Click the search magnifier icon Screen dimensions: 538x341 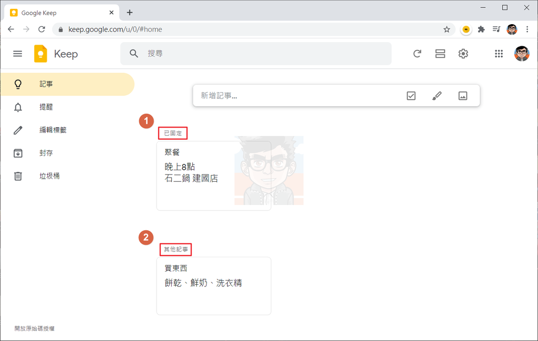134,54
